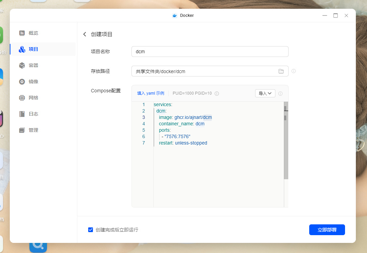Click the 项目名称 input field

[210, 52]
